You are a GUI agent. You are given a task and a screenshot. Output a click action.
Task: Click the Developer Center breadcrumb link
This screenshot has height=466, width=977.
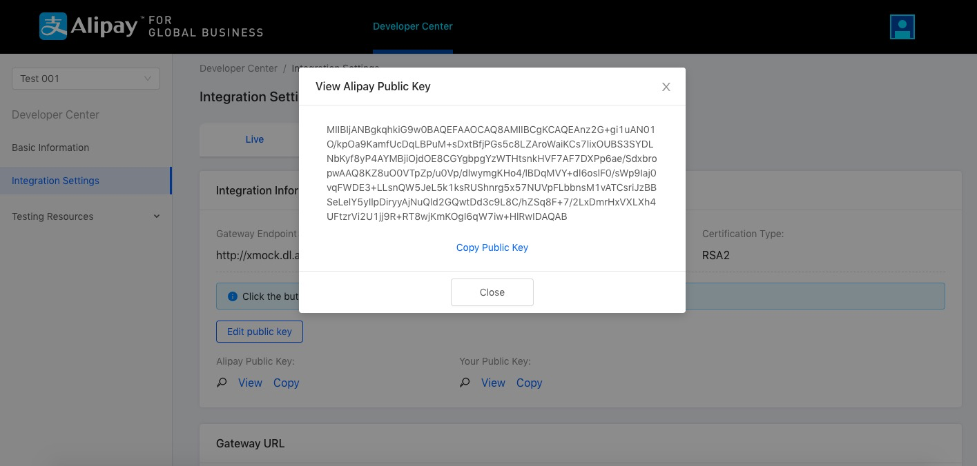(238, 68)
